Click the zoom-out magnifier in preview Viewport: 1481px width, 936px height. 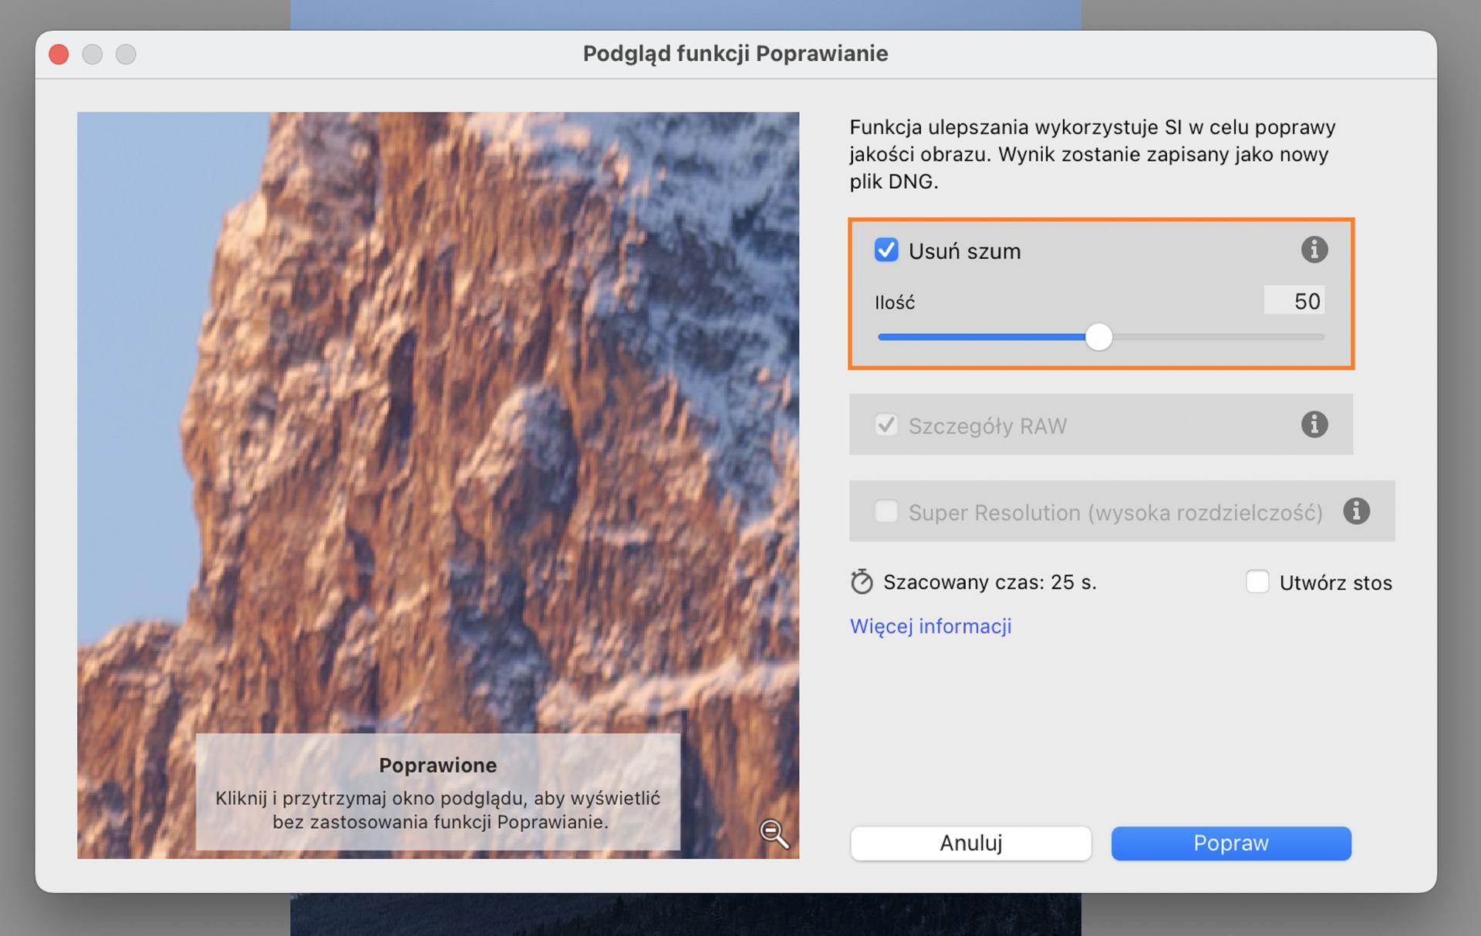click(x=774, y=833)
